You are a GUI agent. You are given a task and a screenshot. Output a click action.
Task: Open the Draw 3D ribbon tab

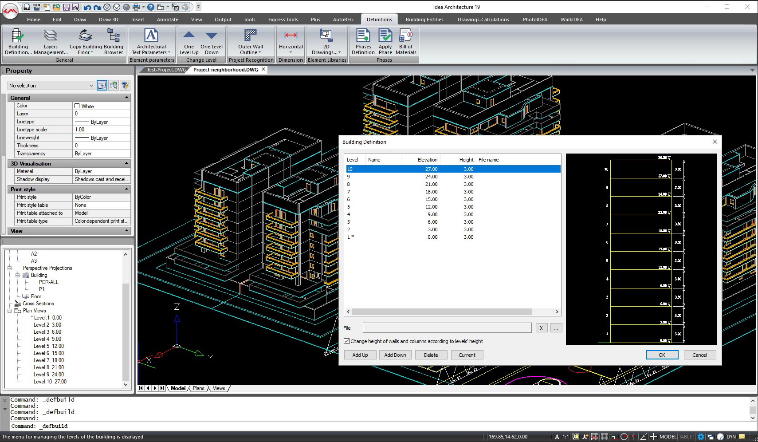[109, 20]
